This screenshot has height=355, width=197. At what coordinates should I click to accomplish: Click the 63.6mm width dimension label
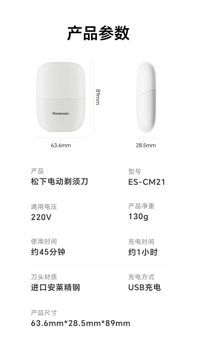point(61,145)
